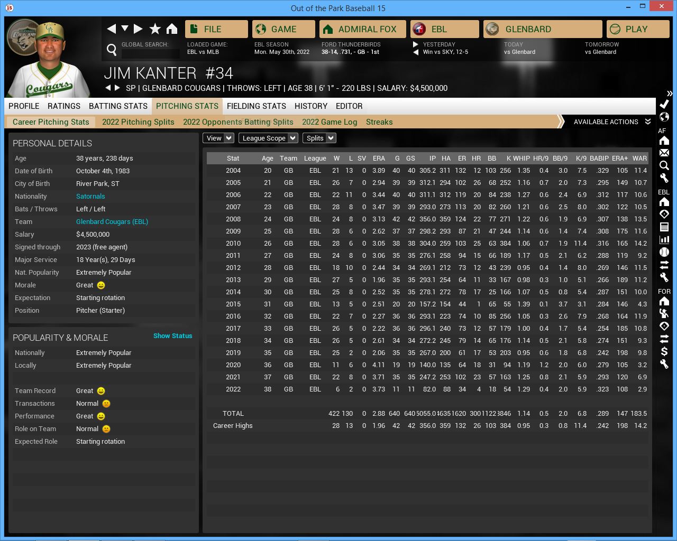Switch to the EDITOR tab

[349, 106]
